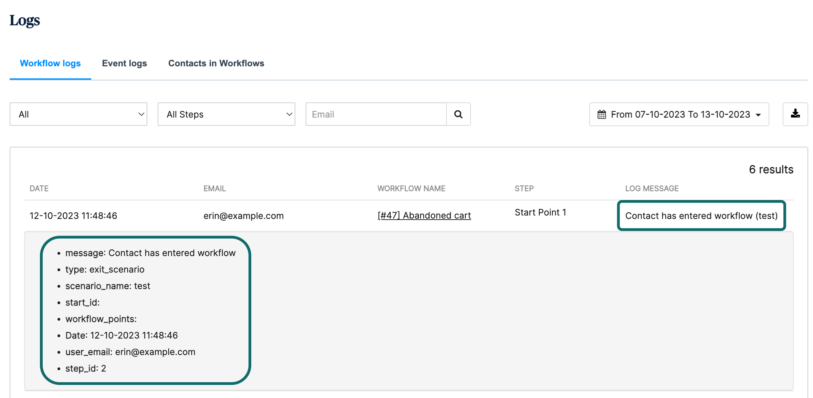Click the search magnifier icon
The width and height of the screenshot is (813, 398).
pos(458,114)
